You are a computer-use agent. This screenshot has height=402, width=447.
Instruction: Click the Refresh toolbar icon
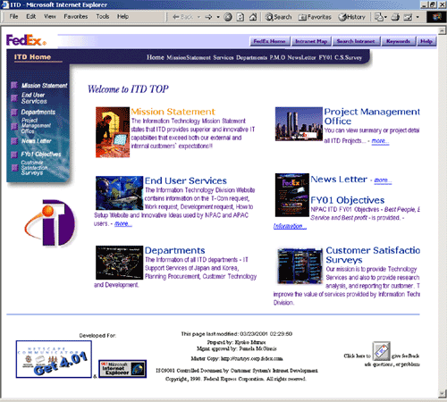[240, 17]
